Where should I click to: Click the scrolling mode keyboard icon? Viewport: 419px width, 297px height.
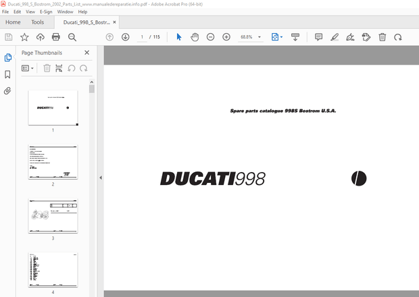[x=295, y=37]
